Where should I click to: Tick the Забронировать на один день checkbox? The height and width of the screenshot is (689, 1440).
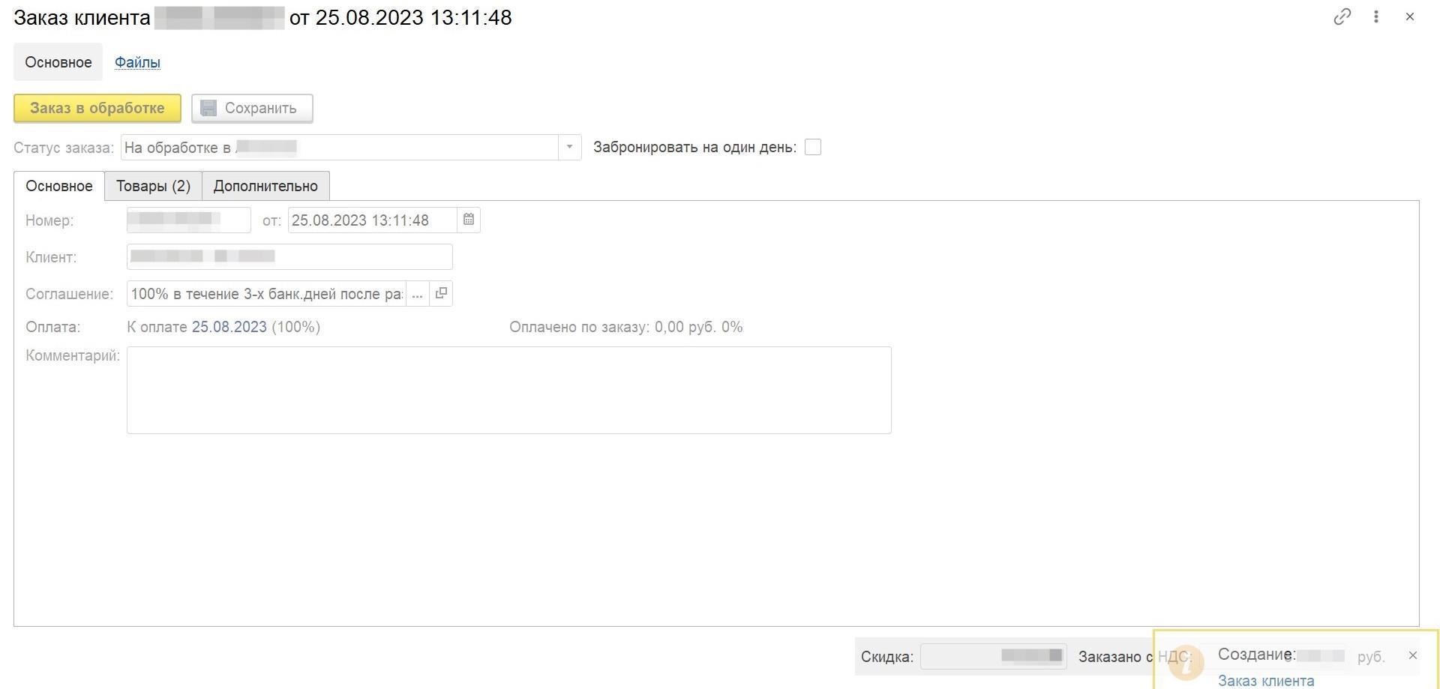coord(813,147)
